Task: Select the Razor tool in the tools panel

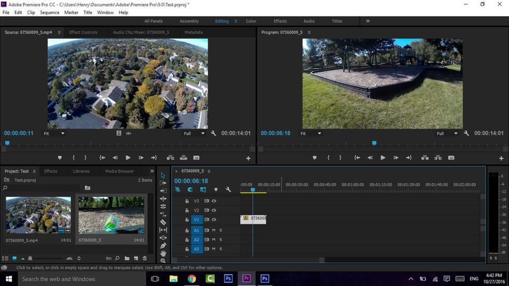Action: 163,222
